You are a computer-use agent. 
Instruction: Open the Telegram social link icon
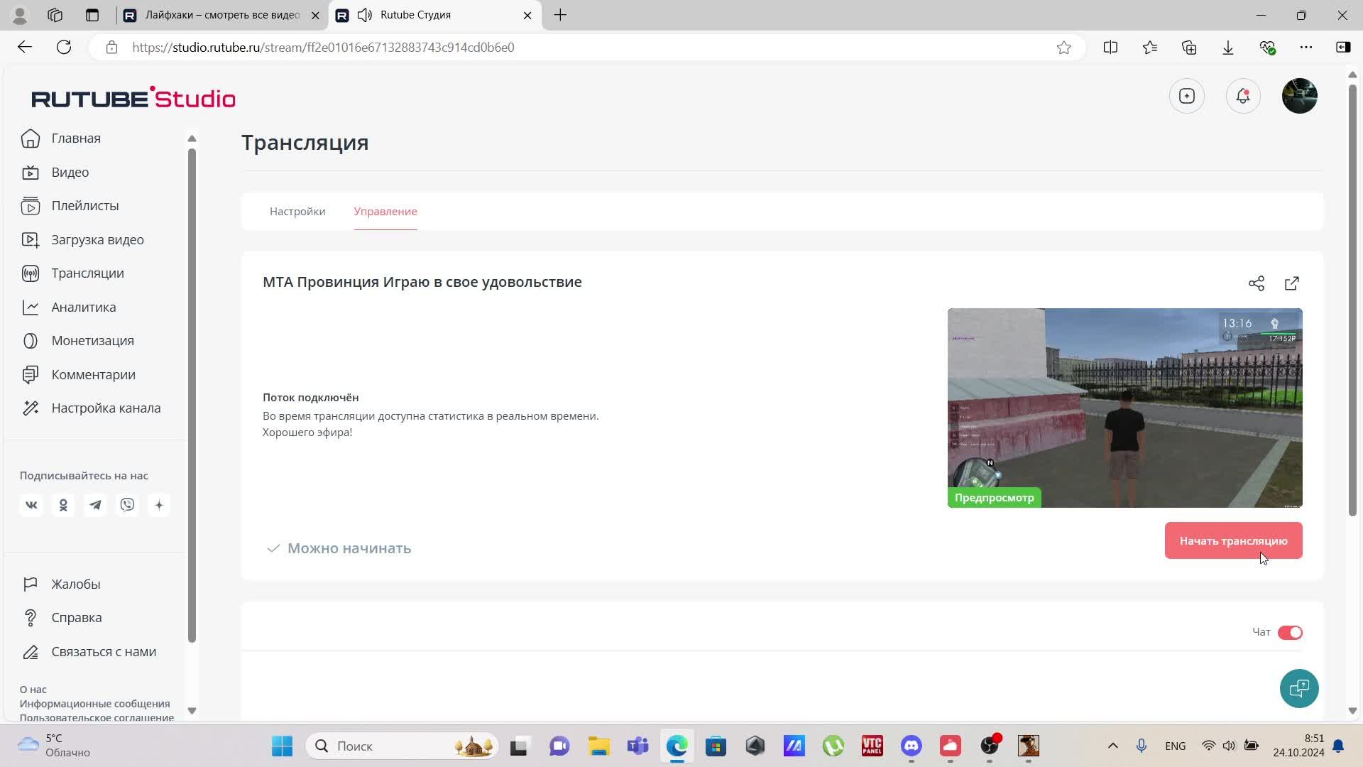[95, 505]
